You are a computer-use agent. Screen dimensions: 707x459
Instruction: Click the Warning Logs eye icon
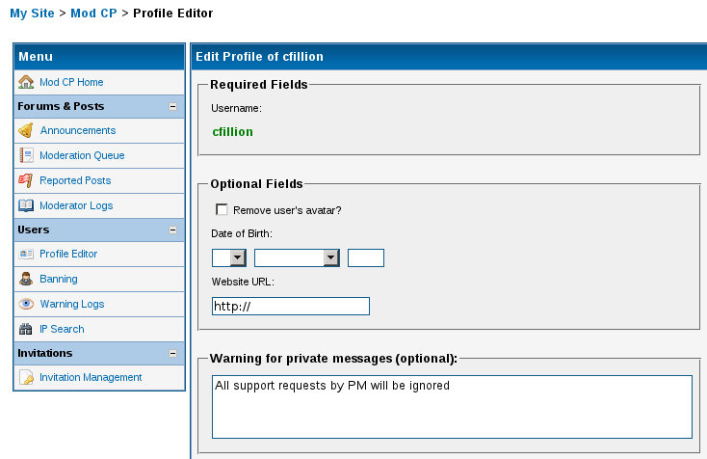coord(26,304)
